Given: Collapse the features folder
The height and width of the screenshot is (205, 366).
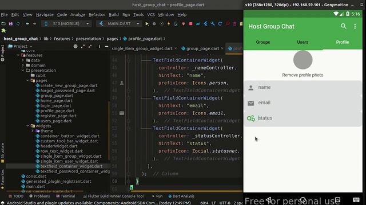Looking at the screenshot, I should coord(18,55).
